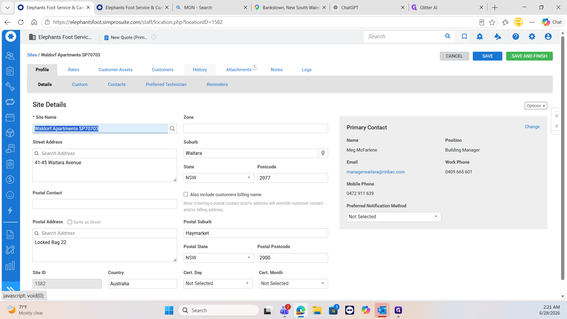Viewport: 567px width, 319px height.
Task: Open the wrench Jobs sidebar icon
Action: (x=10, y=86)
